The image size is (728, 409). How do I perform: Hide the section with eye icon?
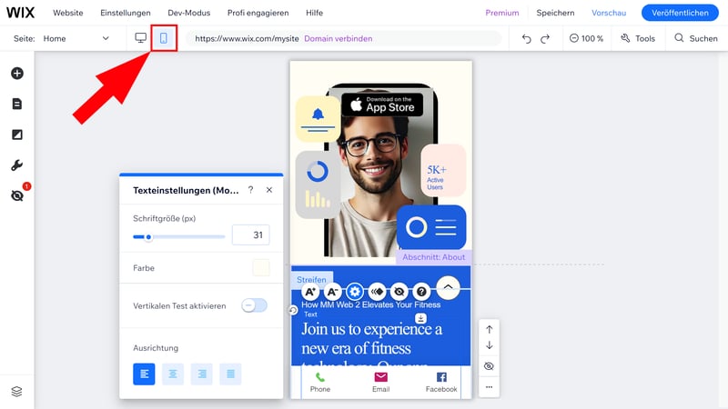tap(489, 366)
